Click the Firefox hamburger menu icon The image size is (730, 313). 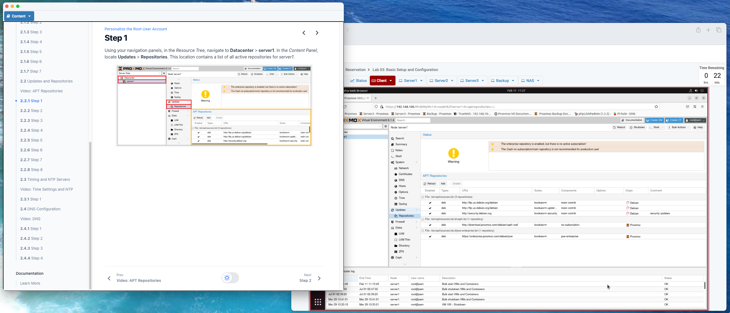click(702, 107)
